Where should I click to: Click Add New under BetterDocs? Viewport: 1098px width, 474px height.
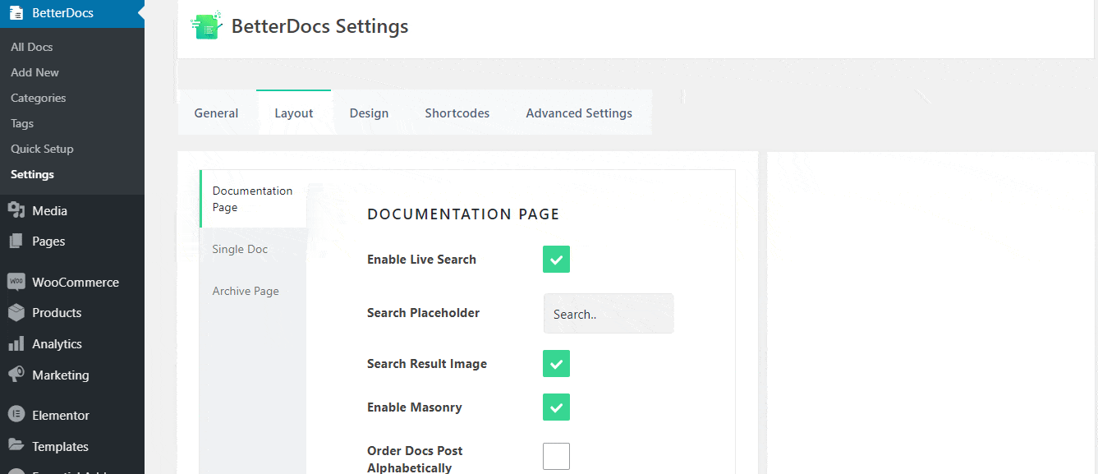tap(35, 72)
